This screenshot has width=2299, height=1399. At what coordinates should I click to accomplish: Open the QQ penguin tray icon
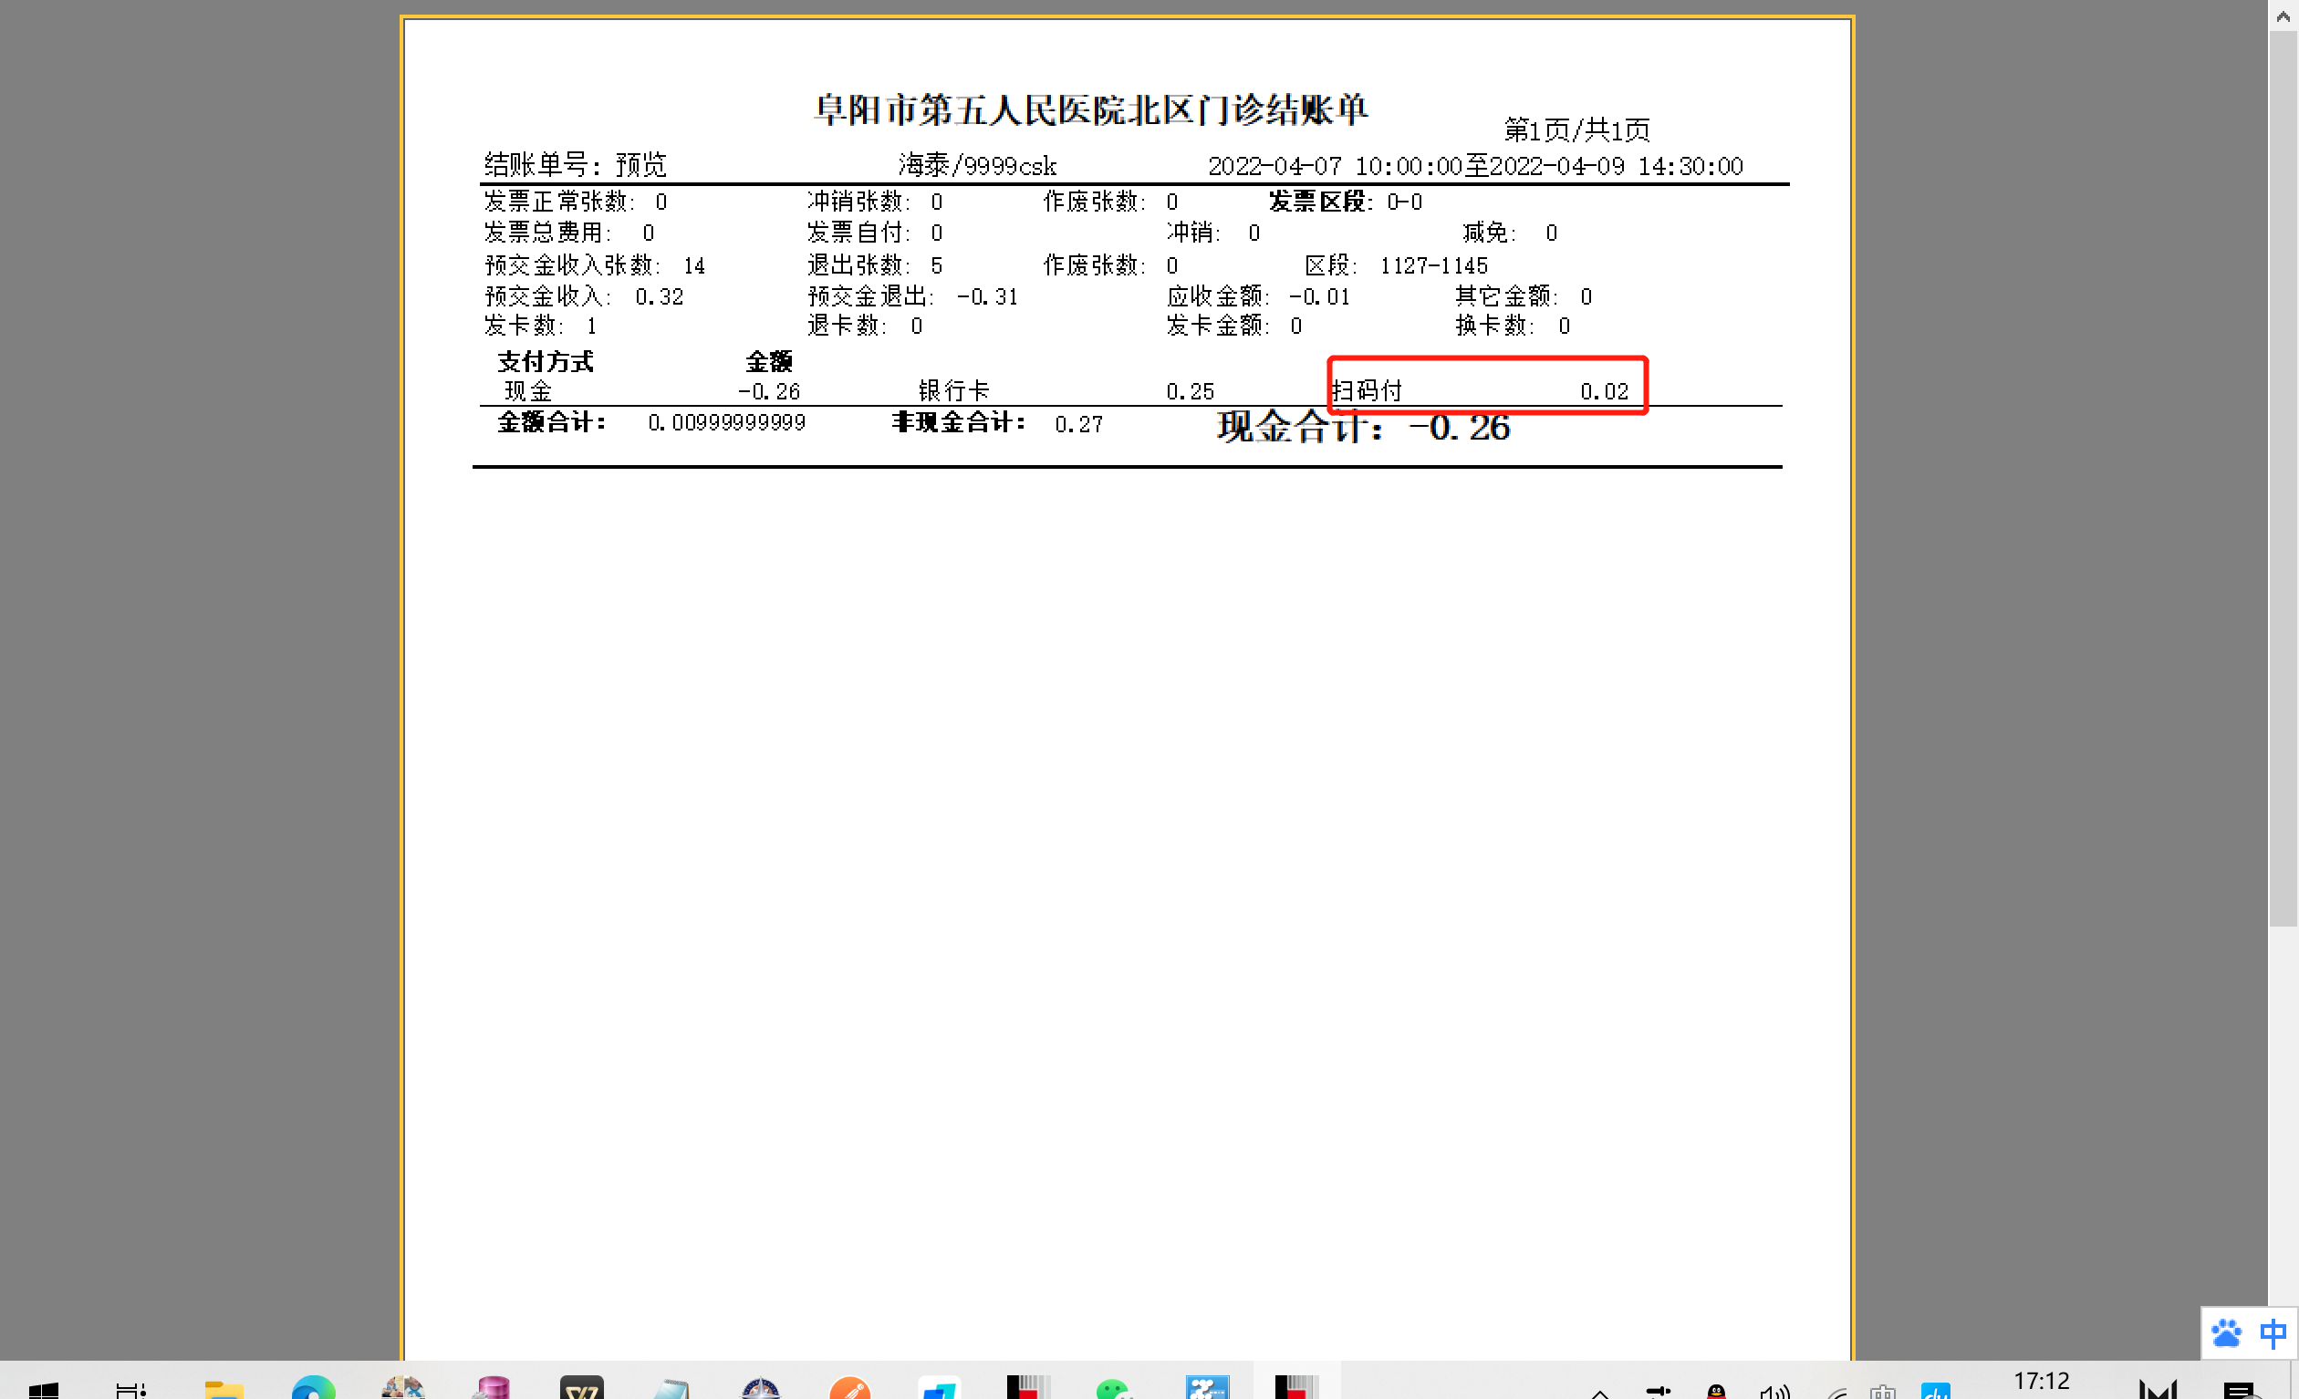coord(1716,1392)
